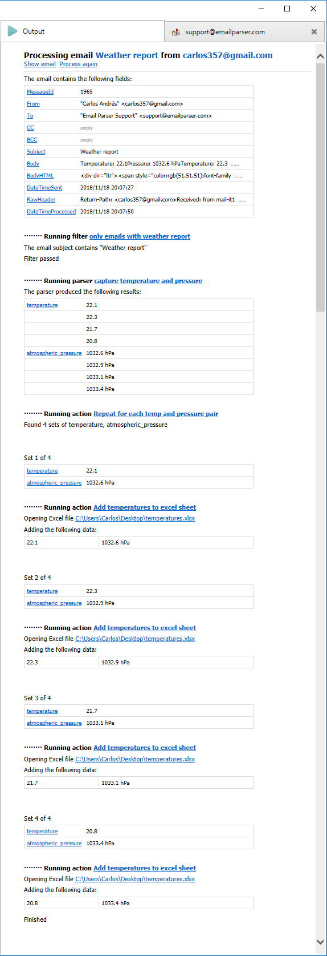Viewport: 327px width, 956px height.
Task: Click the vertical scrollbar thumb
Action: 320,186
